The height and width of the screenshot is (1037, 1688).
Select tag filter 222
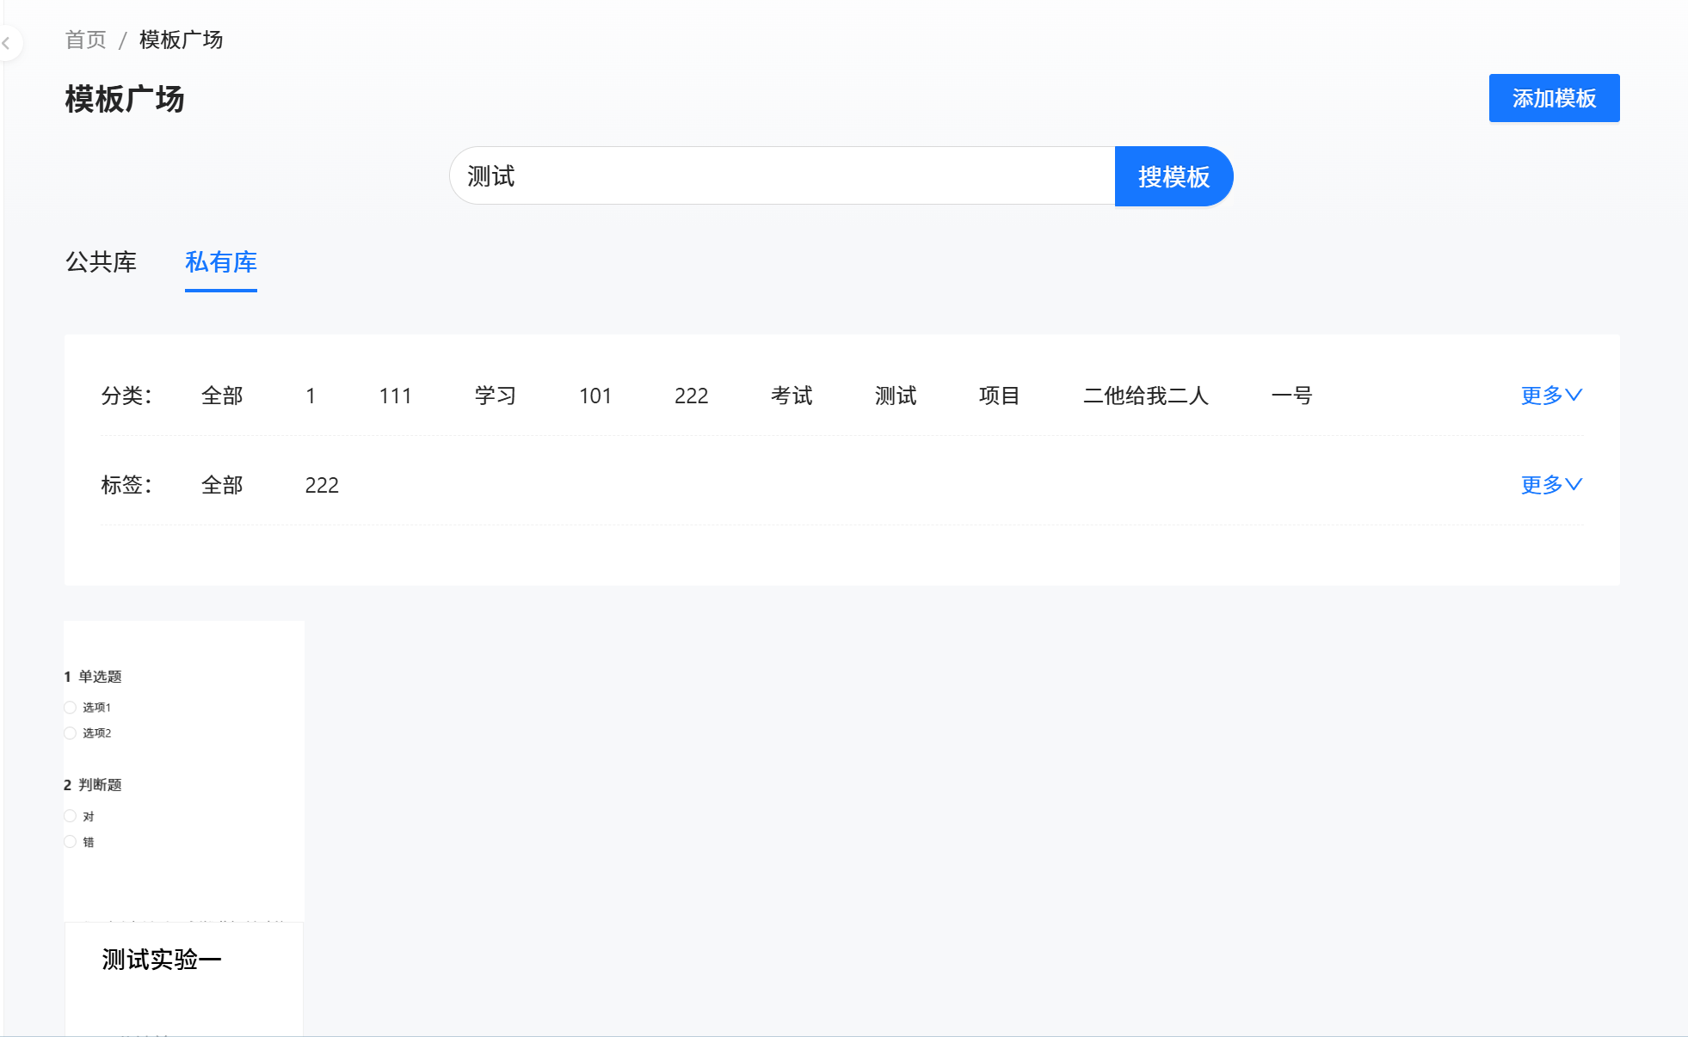(322, 485)
